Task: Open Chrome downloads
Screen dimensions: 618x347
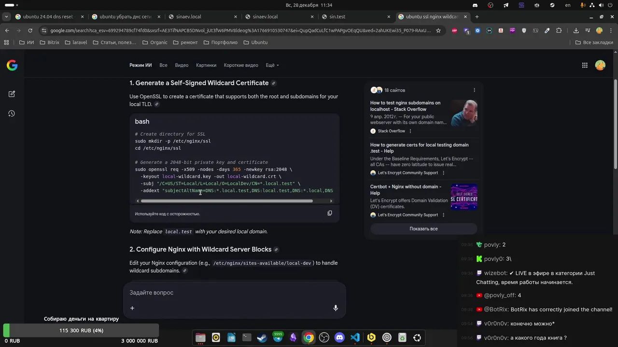Action: 576,30
